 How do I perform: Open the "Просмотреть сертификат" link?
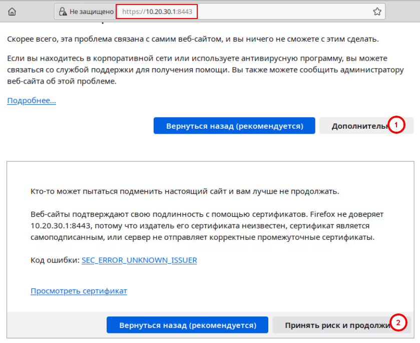click(x=79, y=291)
